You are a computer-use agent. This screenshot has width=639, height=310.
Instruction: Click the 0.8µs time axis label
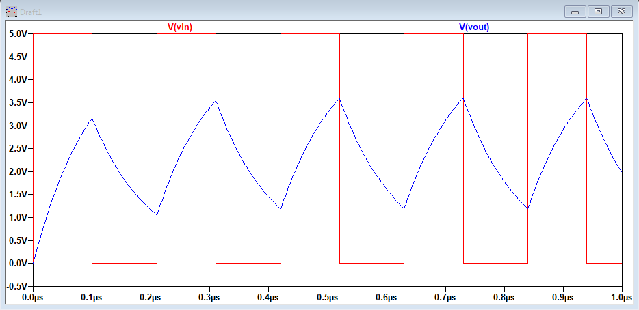click(x=504, y=298)
